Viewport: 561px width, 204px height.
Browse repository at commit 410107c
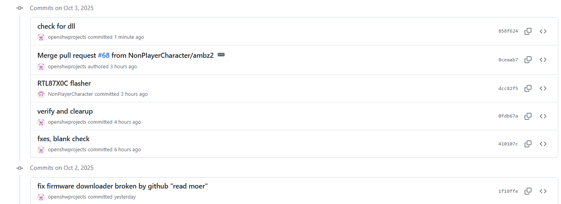(x=543, y=144)
